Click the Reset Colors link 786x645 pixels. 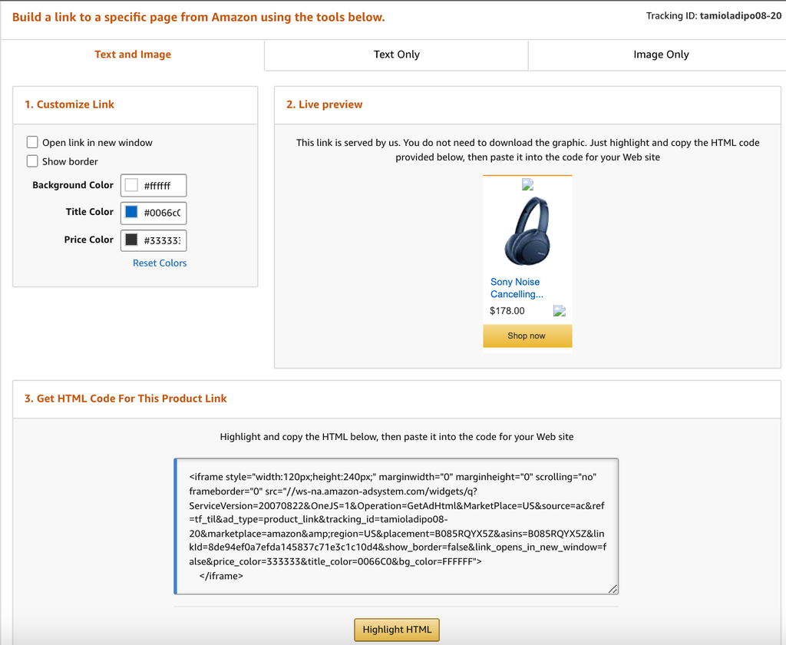[x=160, y=263]
